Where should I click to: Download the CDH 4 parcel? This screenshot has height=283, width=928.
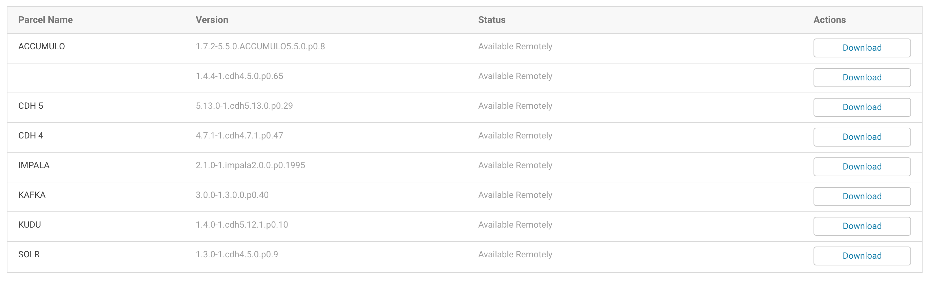862,137
